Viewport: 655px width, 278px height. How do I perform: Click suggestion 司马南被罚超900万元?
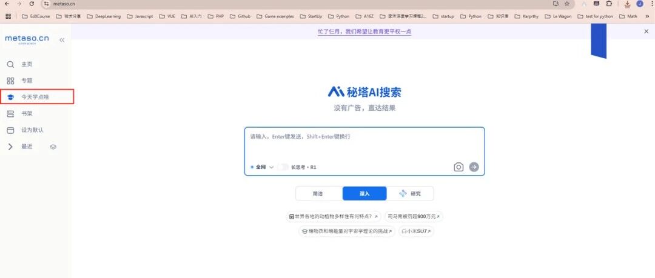pyautogui.click(x=414, y=217)
